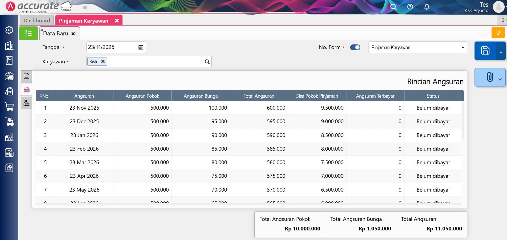Open the calendar date picker icon
The height and width of the screenshot is (240, 507).
[x=141, y=47]
